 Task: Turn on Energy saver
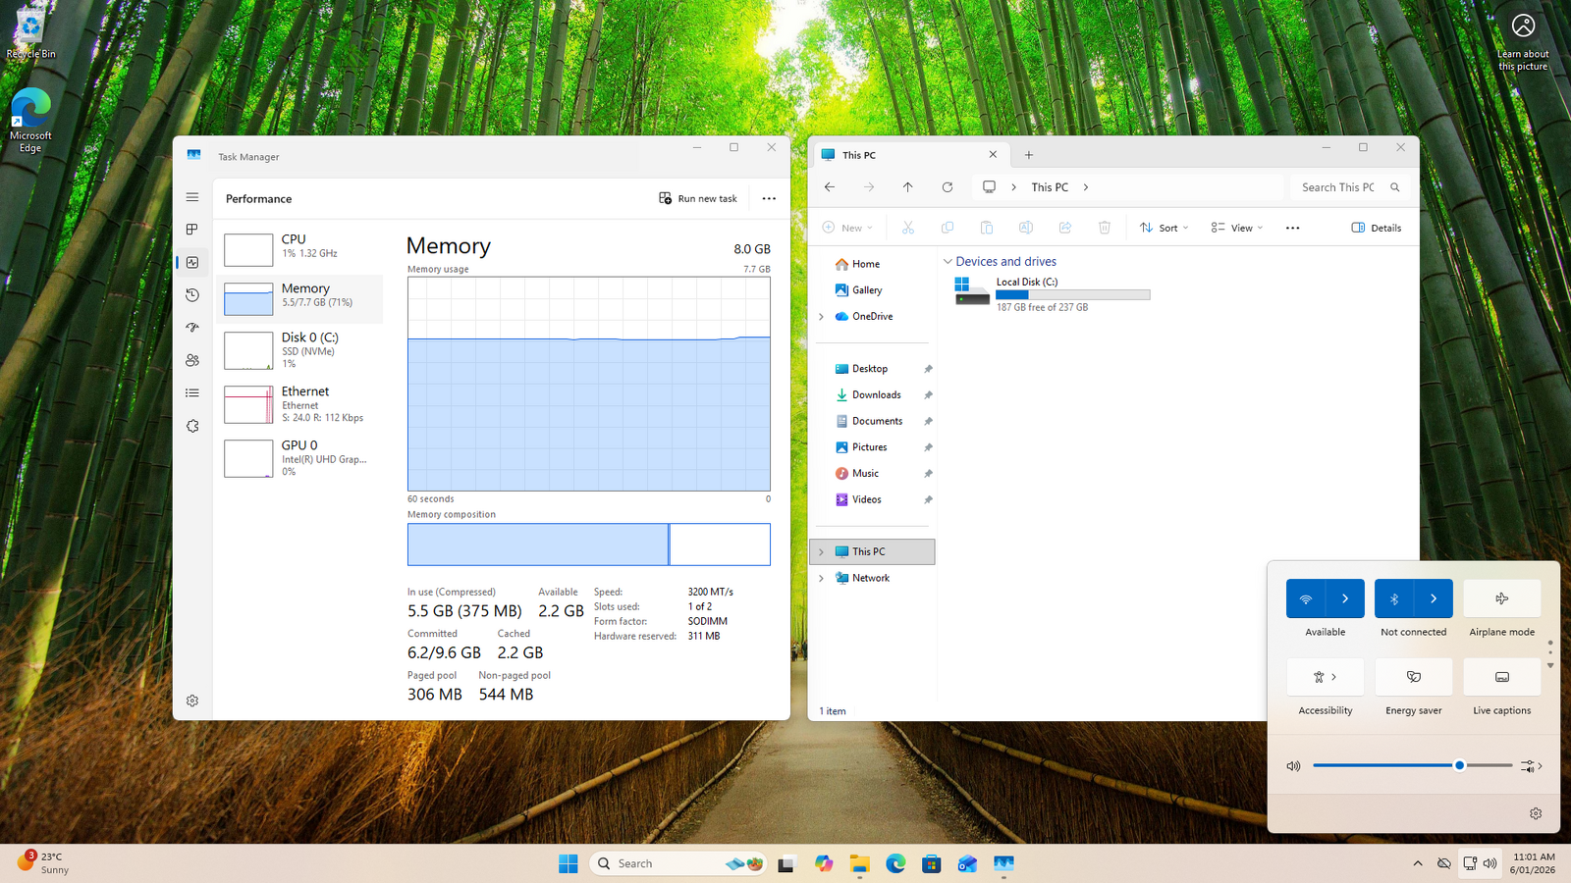pyautogui.click(x=1413, y=677)
